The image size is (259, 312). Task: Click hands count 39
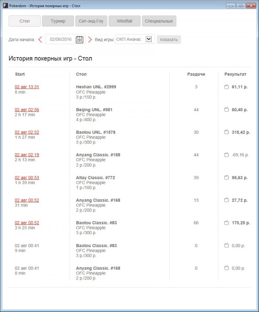coord(196,177)
